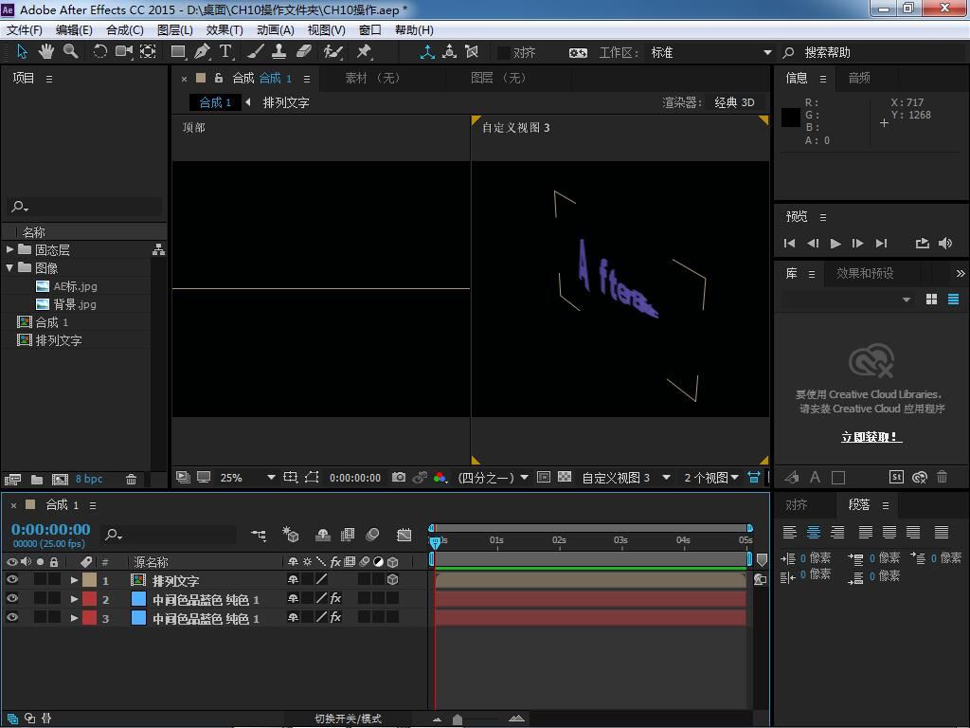970x728 pixels.
Task: Jump to first frame in Preview
Action: (x=789, y=244)
